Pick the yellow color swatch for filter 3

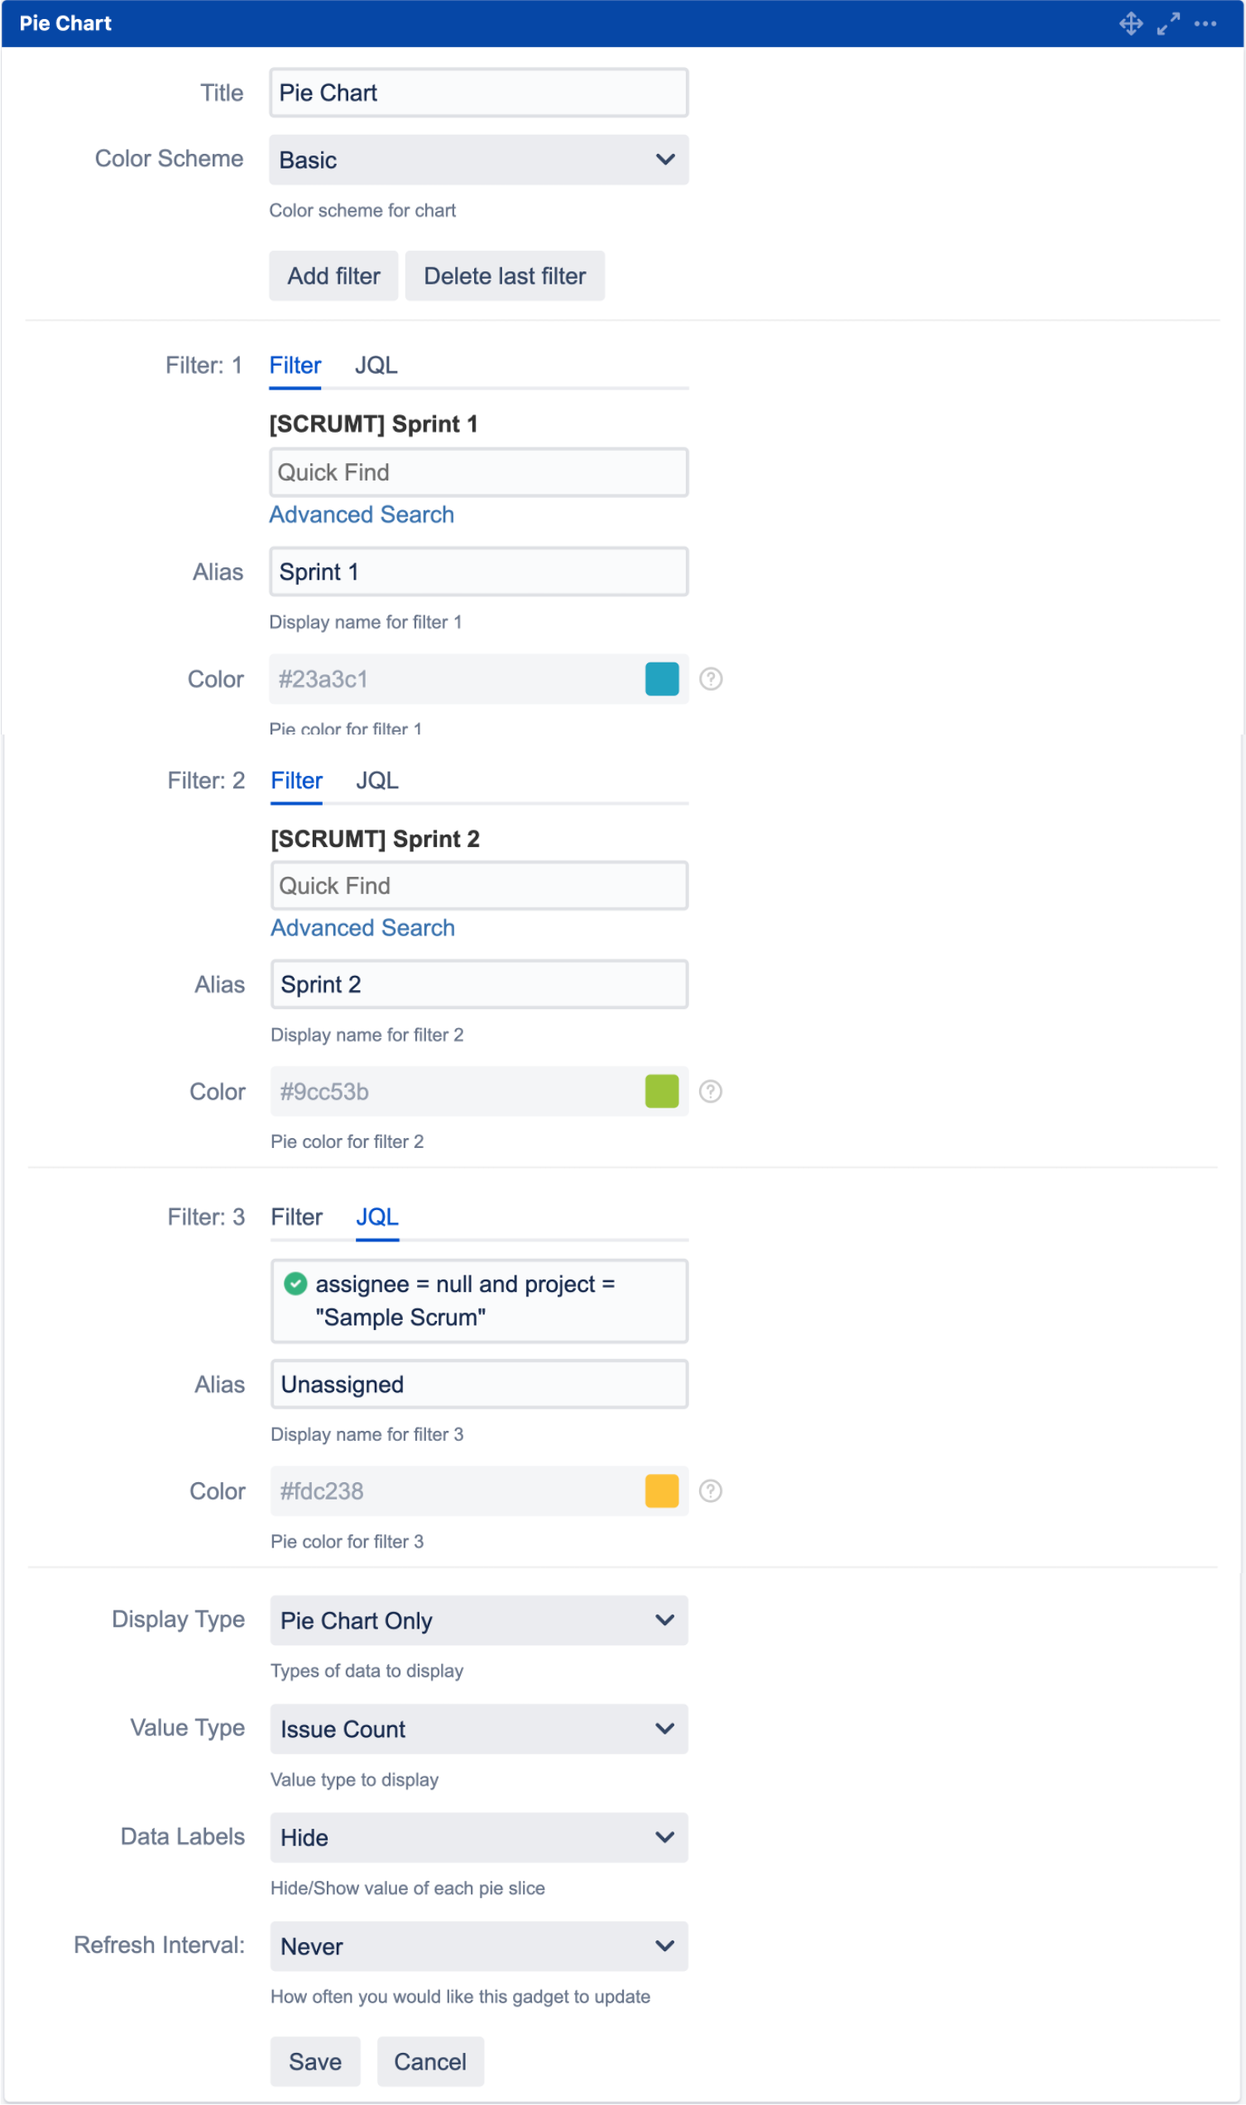tap(662, 1490)
